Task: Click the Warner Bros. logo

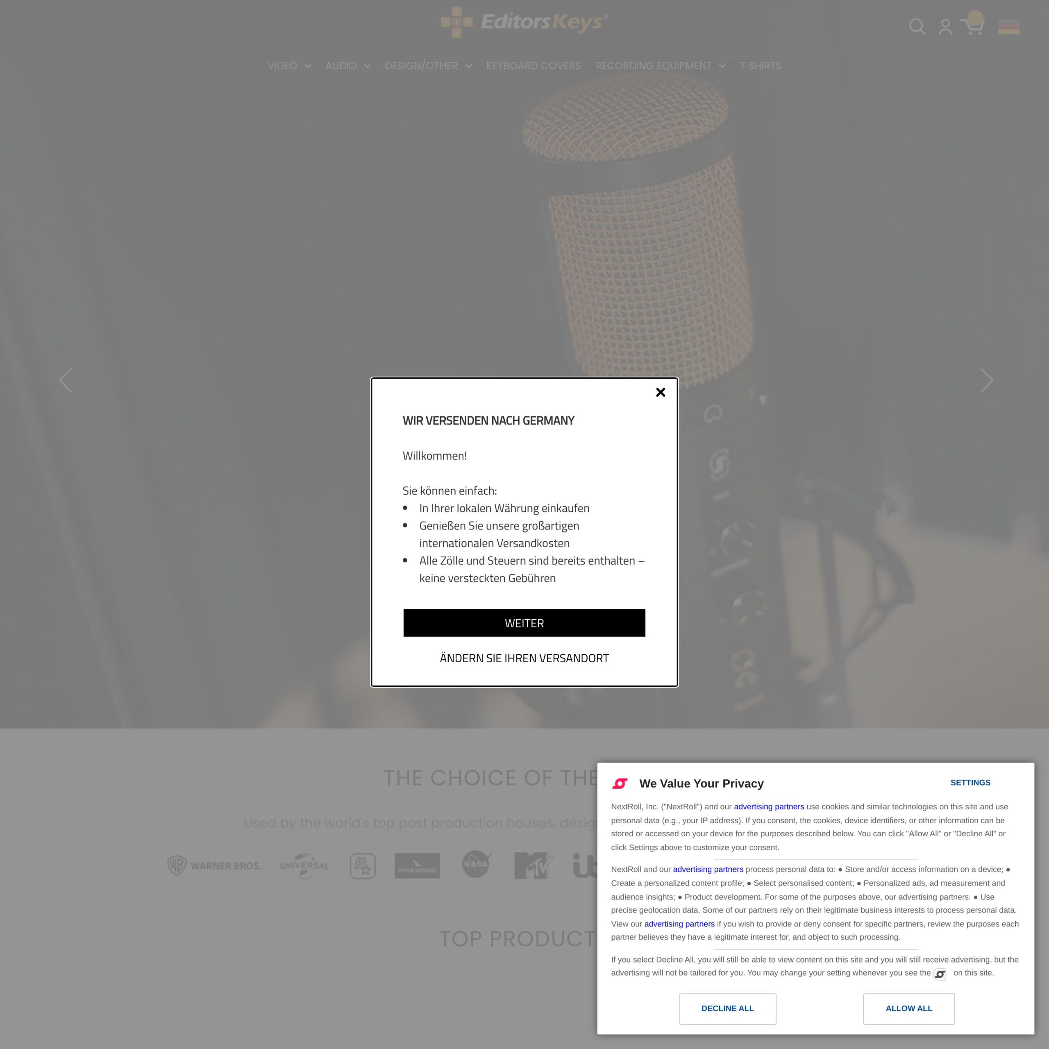Action: tap(214, 865)
